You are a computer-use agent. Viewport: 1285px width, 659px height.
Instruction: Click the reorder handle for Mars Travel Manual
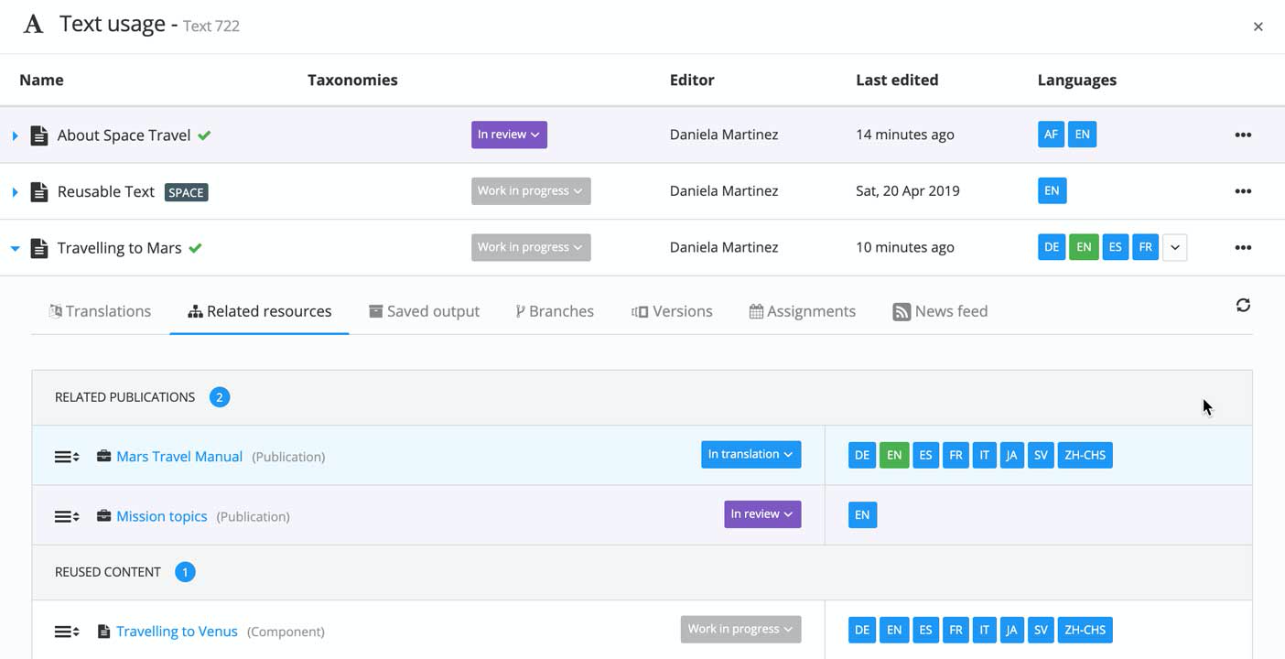point(67,457)
